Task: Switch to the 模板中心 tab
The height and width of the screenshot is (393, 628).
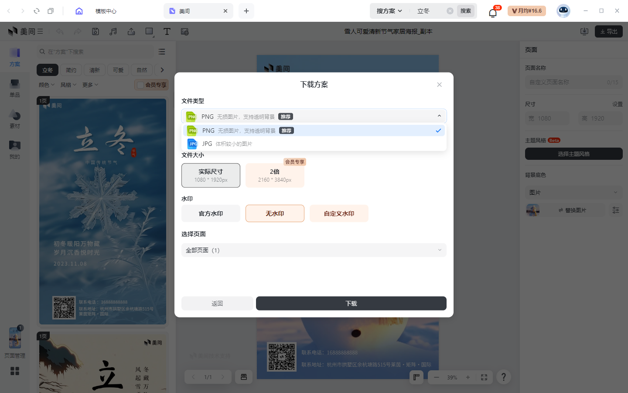Action: pyautogui.click(x=106, y=11)
